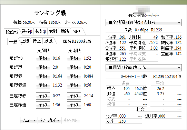The image size is (187, 130).
Task: Click the 待機 1858人 counter
Action: point(50,22)
